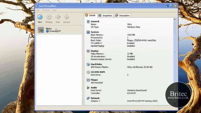201x113 pixels.
Task: Click the '3D Acceleration:' label
Action: coord(98,56)
